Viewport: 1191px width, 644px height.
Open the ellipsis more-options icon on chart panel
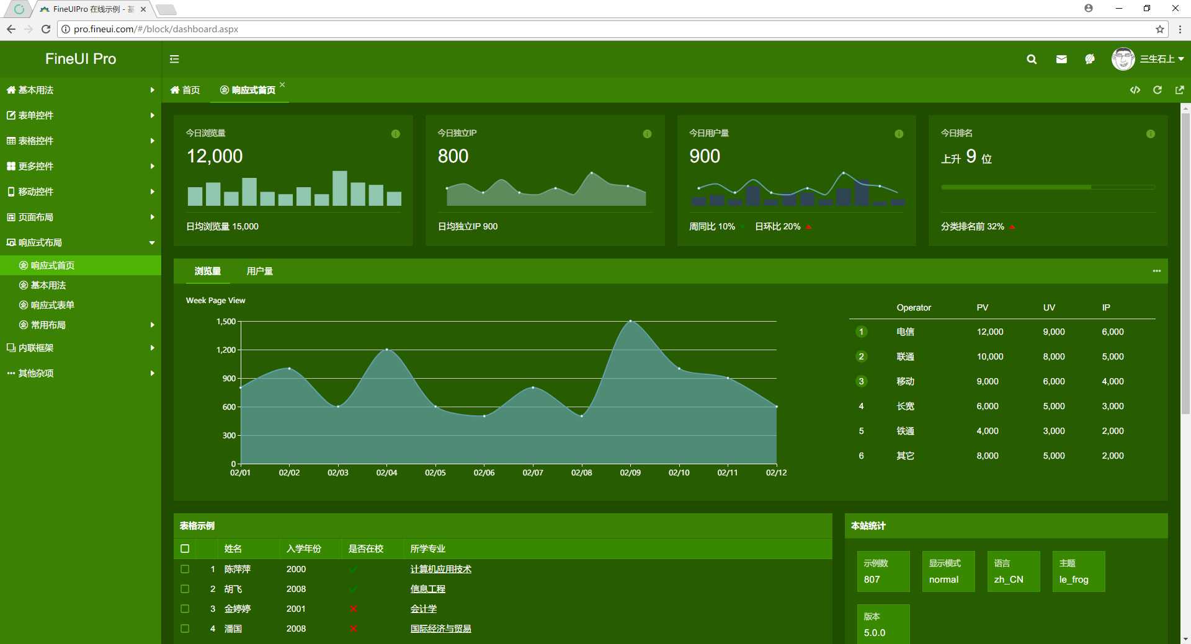click(x=1157, y=271)
